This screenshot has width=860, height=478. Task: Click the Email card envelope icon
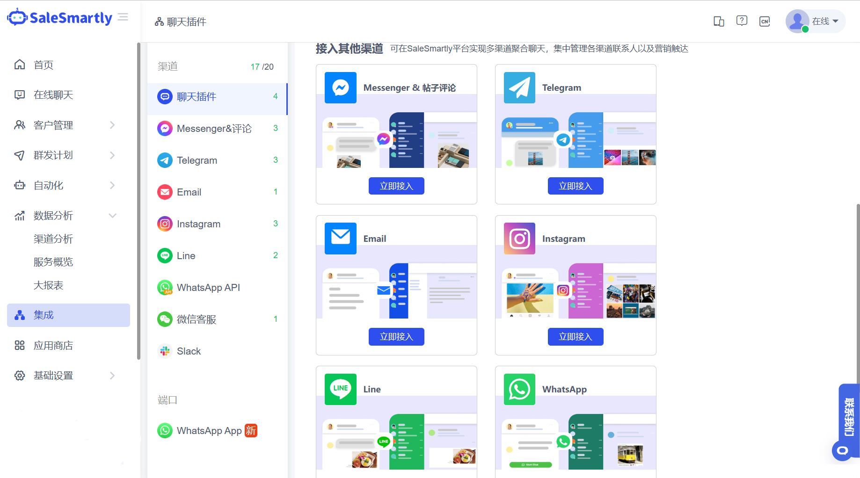click(x=341, y=239)
